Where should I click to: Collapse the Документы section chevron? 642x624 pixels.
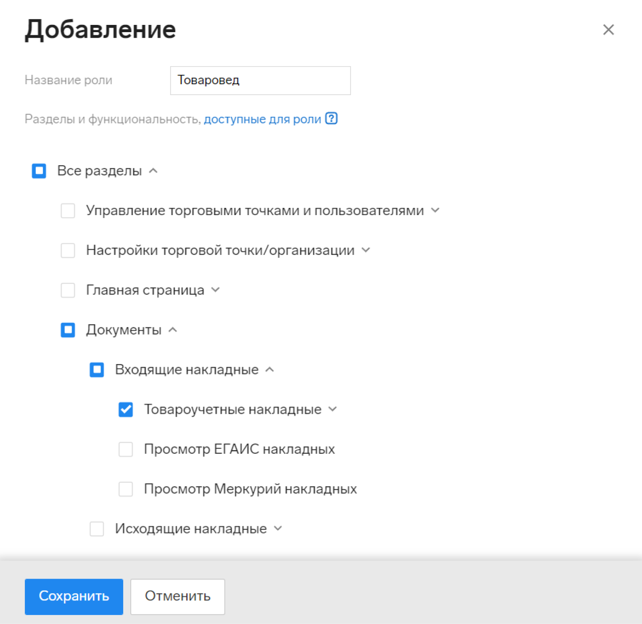(173, 330)
